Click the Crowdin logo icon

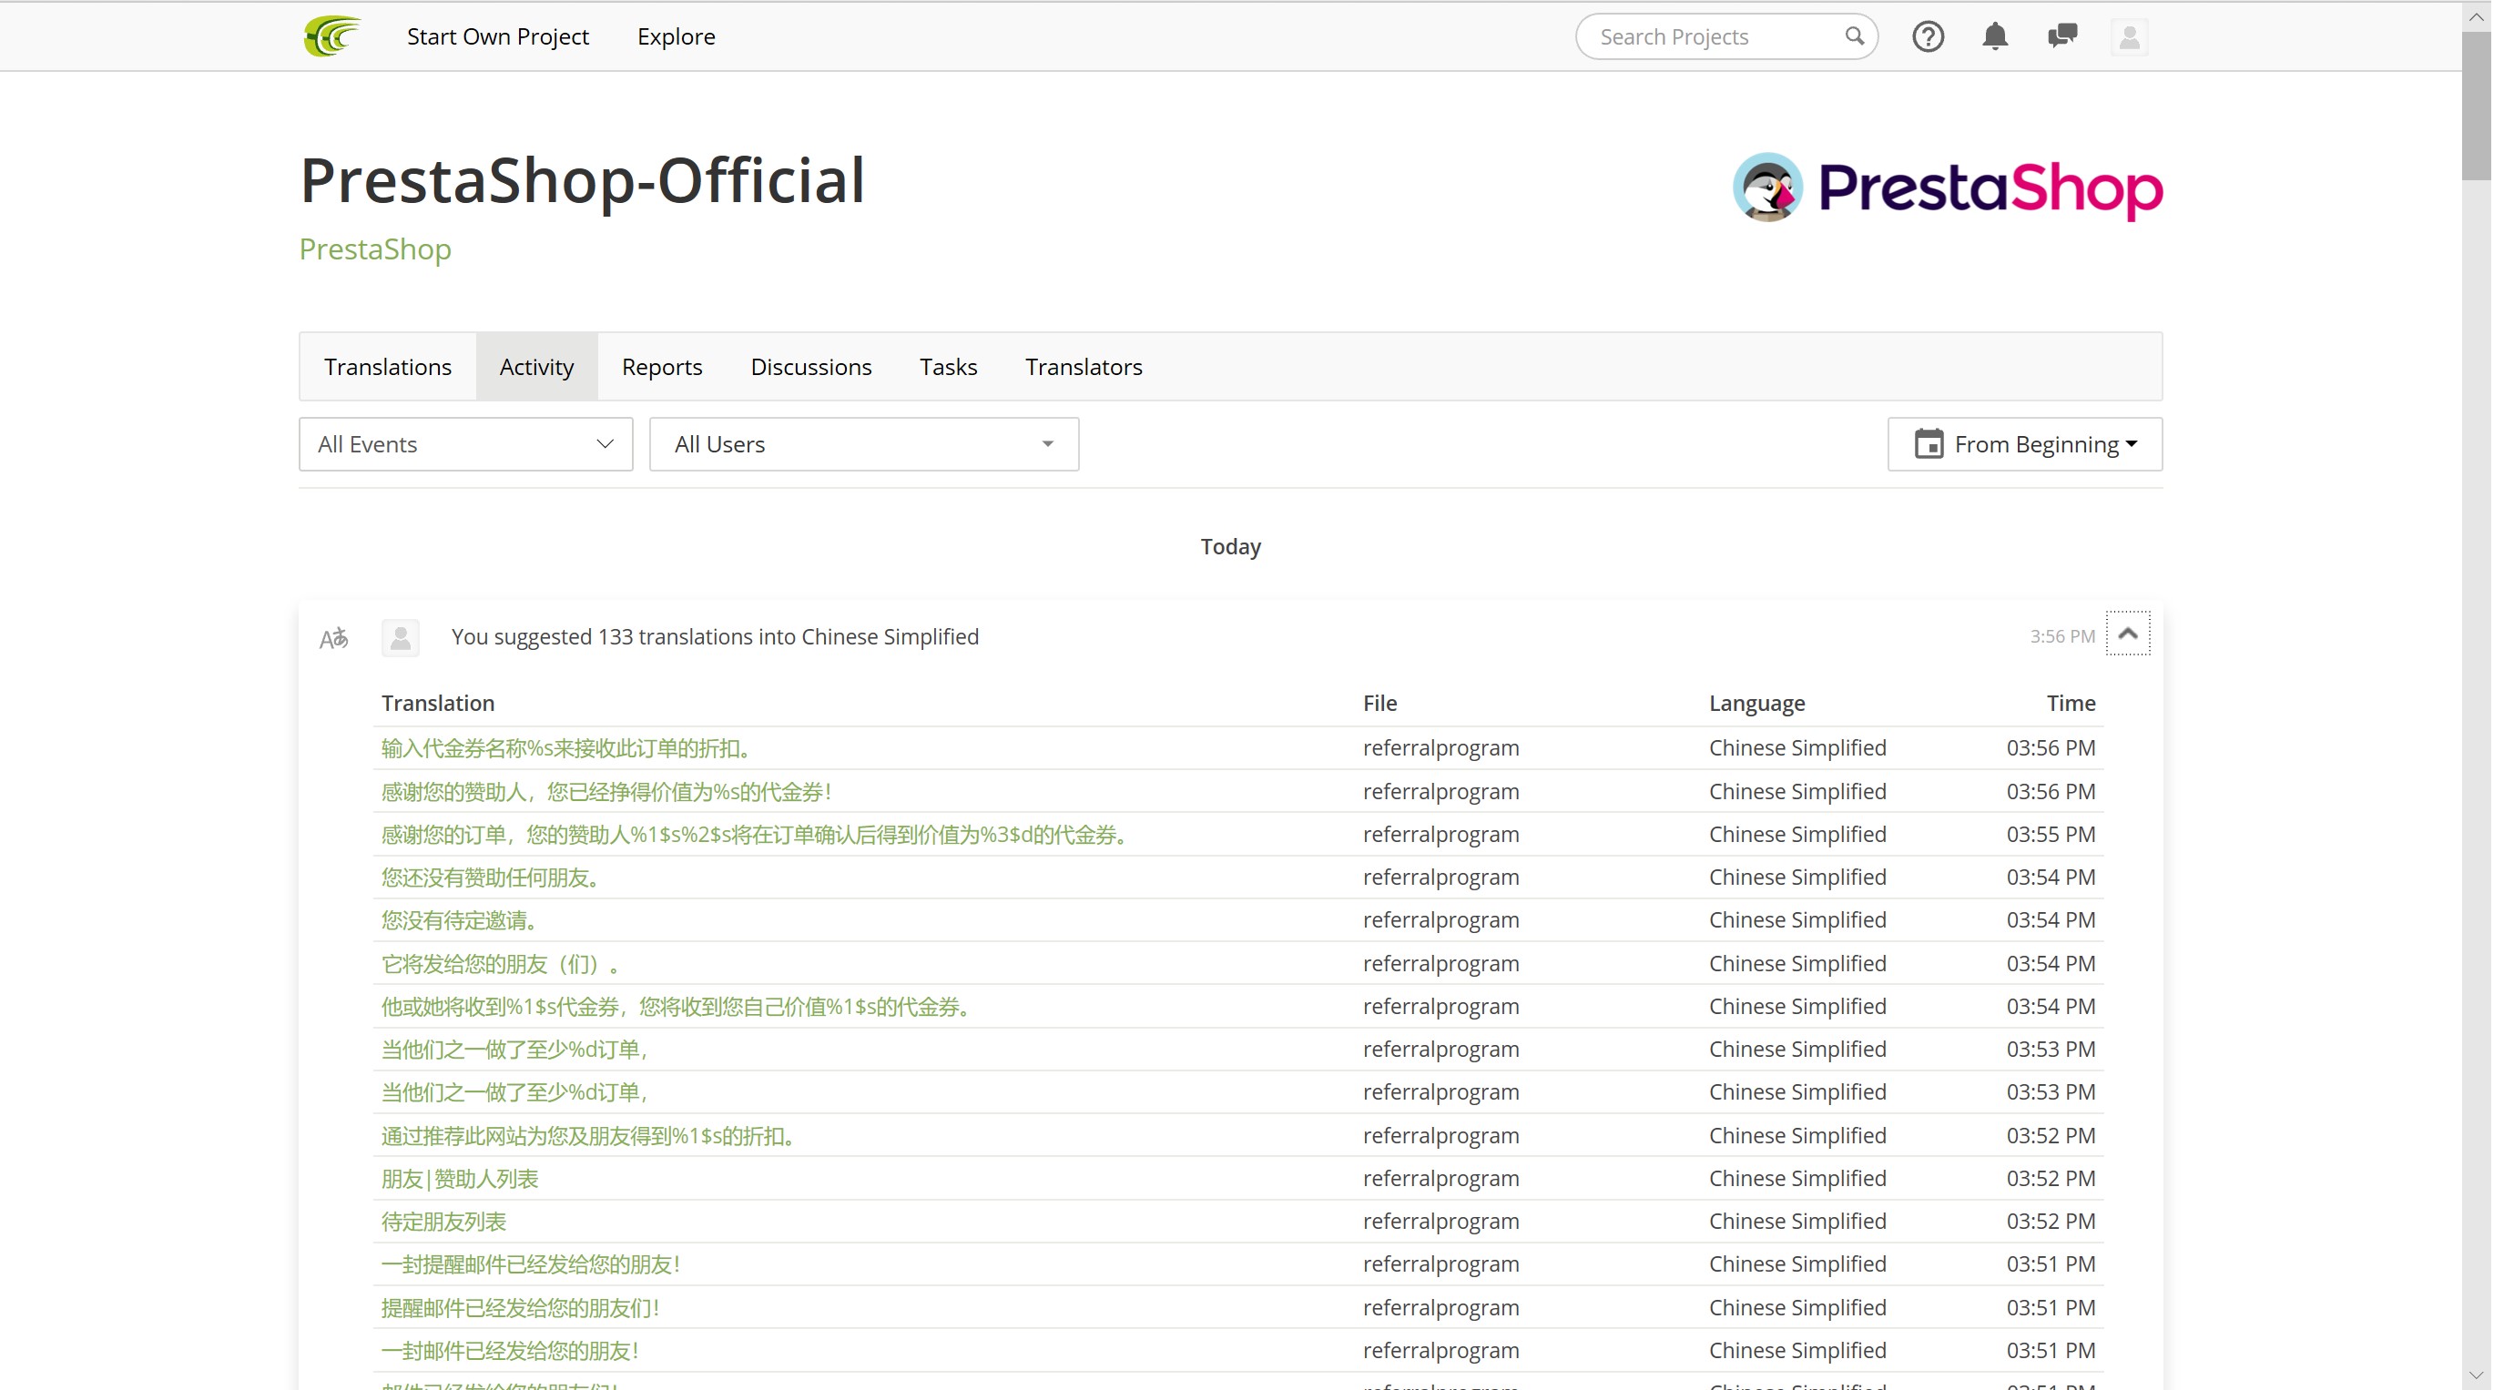click(x=332, y=37)
